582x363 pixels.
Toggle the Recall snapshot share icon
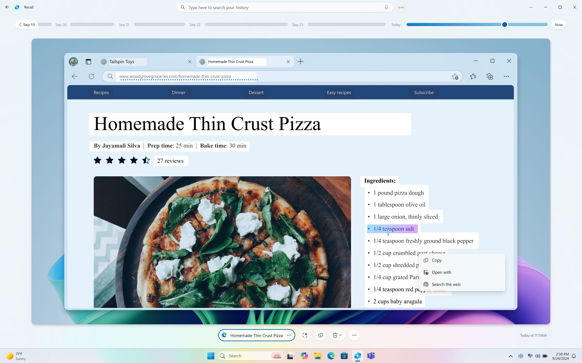[x=320, y=335]
